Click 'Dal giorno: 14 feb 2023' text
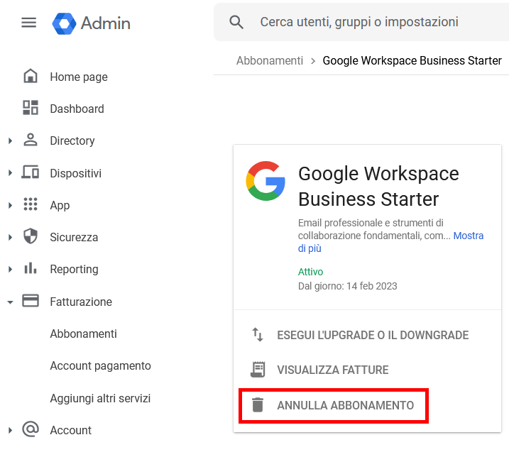Screen dimensions: 509x452 347,286
